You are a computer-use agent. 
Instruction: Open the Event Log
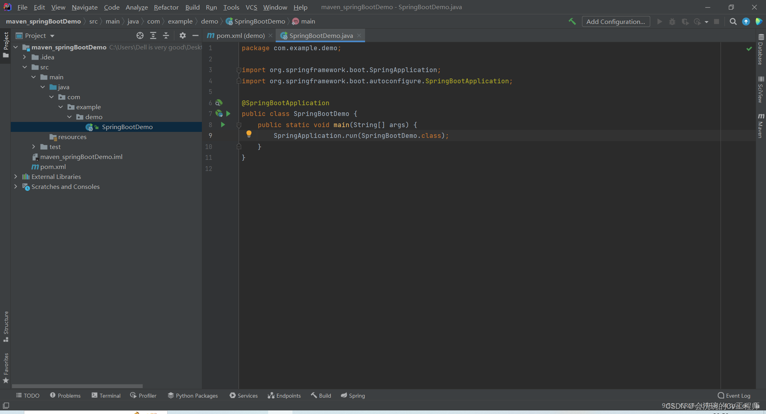pyautogui.click(x=734, y=395)
